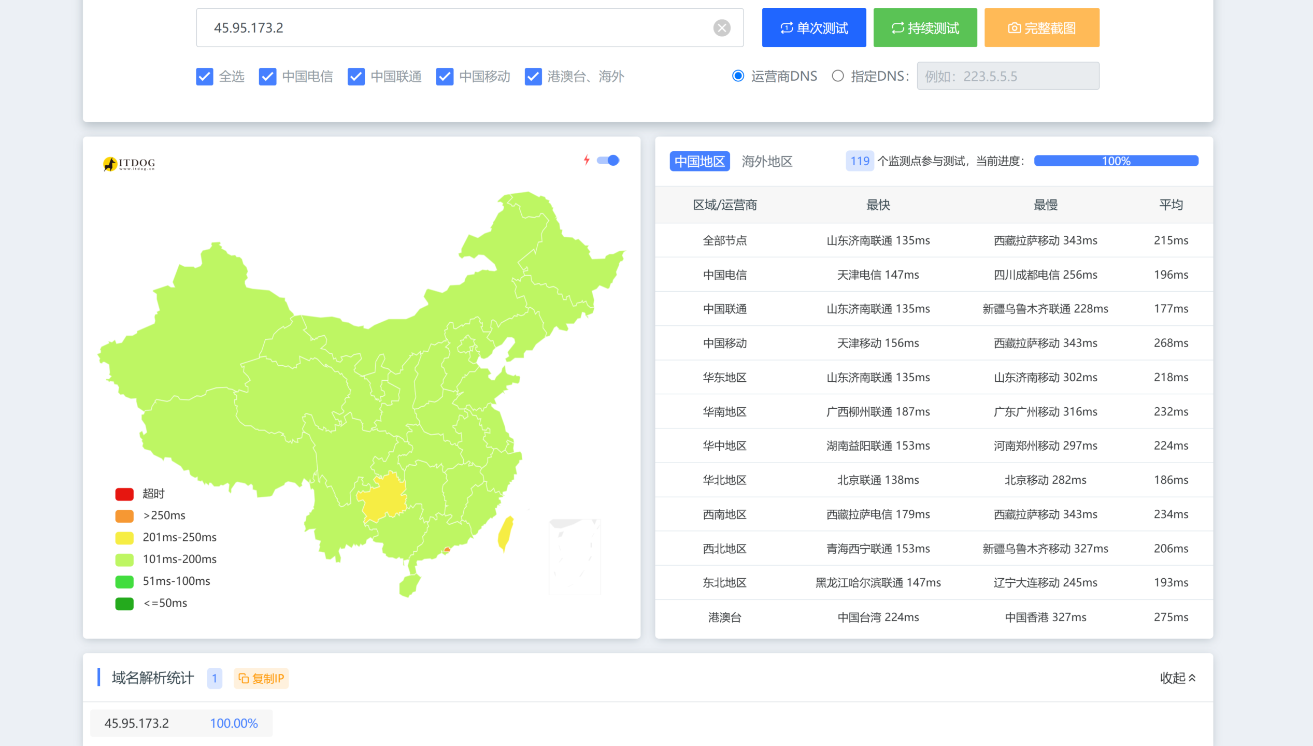Click the yellow 201ms-250ms legend swatch

tap(124, 537)
